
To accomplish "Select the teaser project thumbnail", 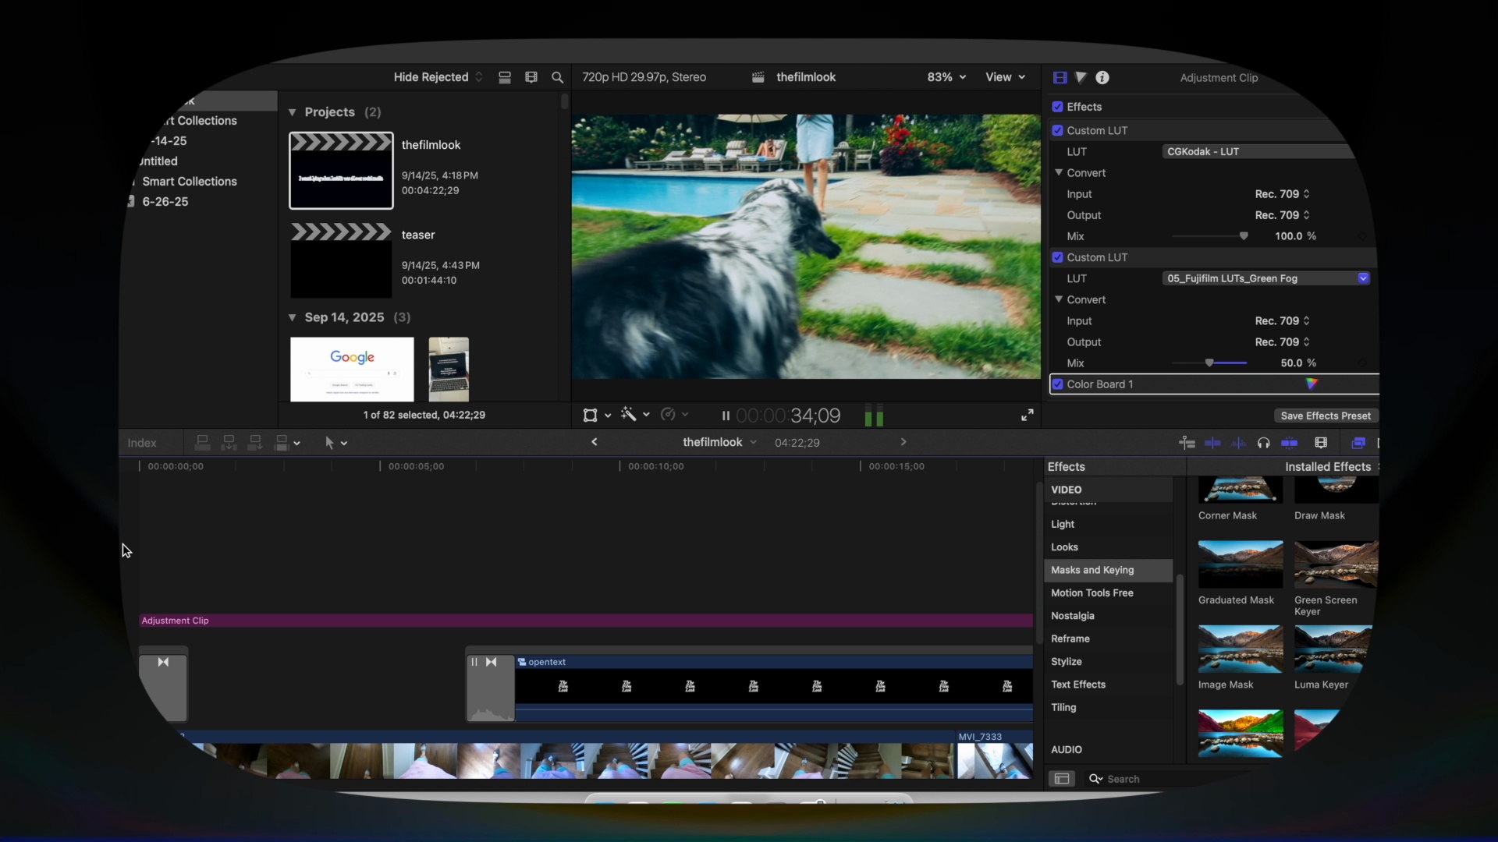I will pos(341,260).
